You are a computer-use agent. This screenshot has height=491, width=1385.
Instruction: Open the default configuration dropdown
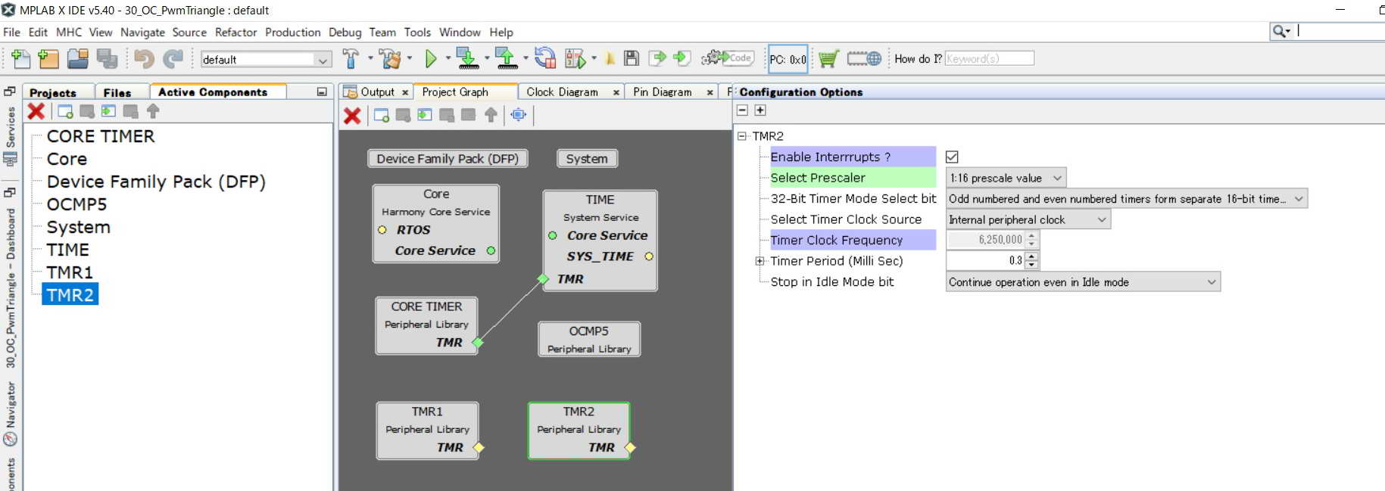pos(266,60)
